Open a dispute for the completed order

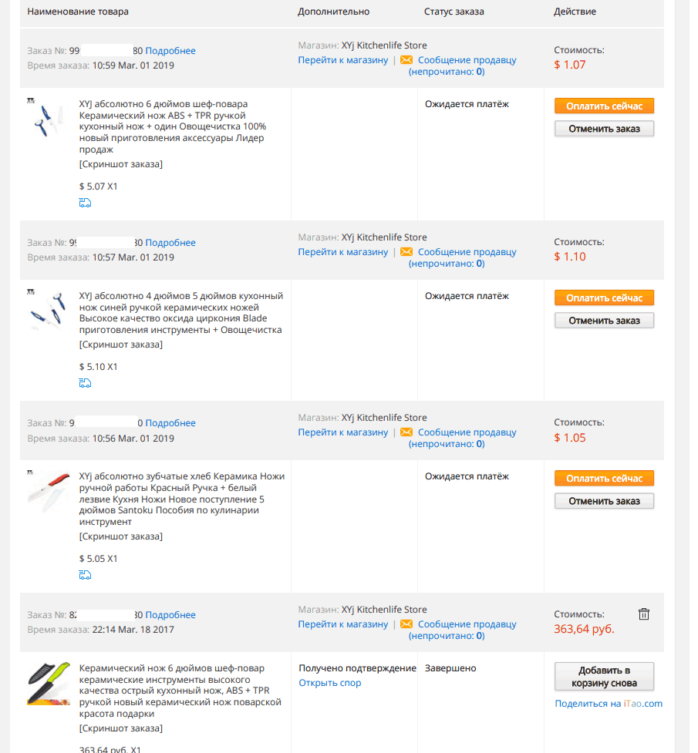(x=330, y=683)
